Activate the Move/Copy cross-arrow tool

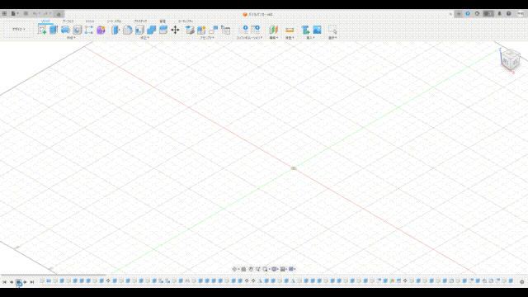pyautogui.click(x=175, y=30)
